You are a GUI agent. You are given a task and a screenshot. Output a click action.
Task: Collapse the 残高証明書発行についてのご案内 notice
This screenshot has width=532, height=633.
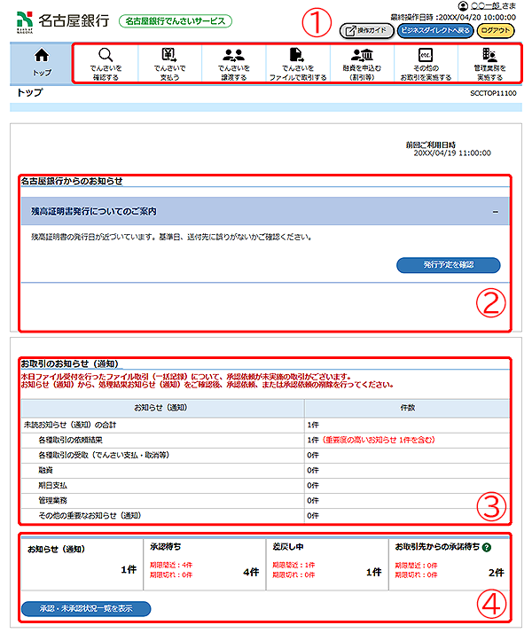[x=496, y=212]
